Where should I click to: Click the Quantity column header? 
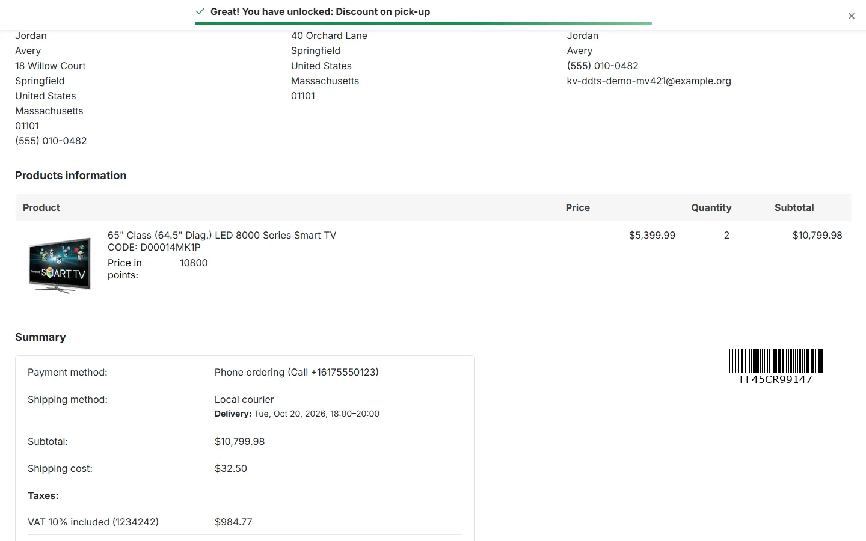pyautogui.click(x=711, y=207)
